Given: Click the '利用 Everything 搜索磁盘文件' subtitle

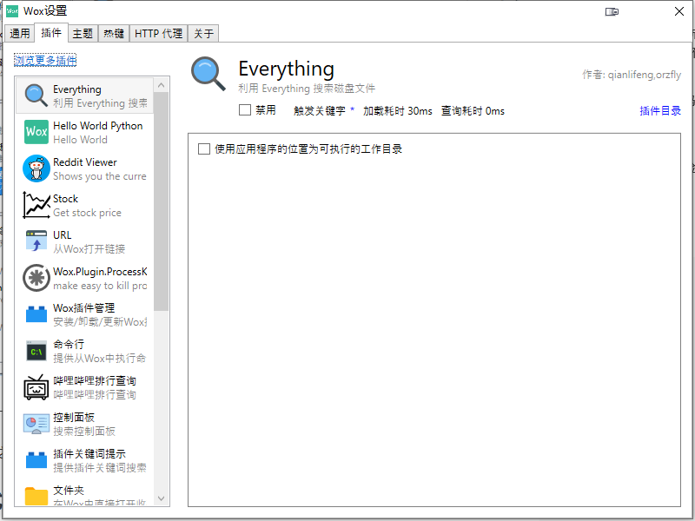Looking at the screenshot, I should (x=307, y=89).
